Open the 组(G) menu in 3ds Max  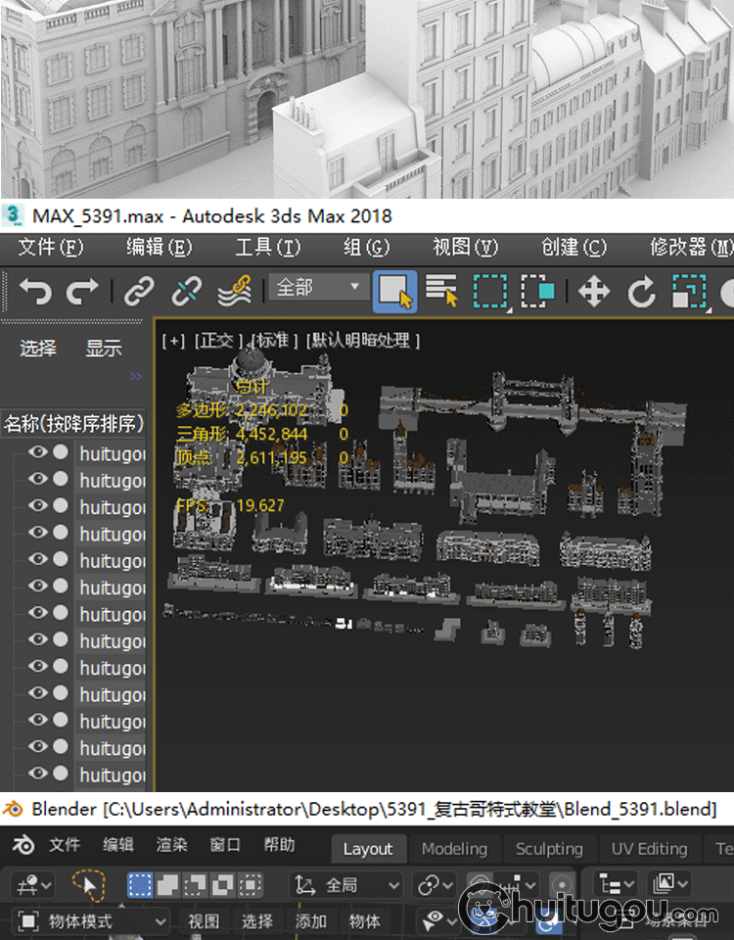click(x=366, y=247)
